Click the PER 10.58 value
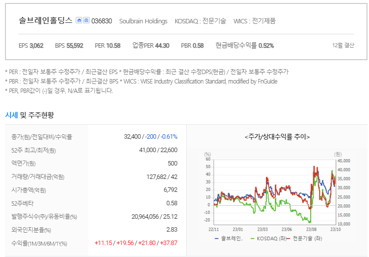This screenshot has width=369, height=257. 108,46
